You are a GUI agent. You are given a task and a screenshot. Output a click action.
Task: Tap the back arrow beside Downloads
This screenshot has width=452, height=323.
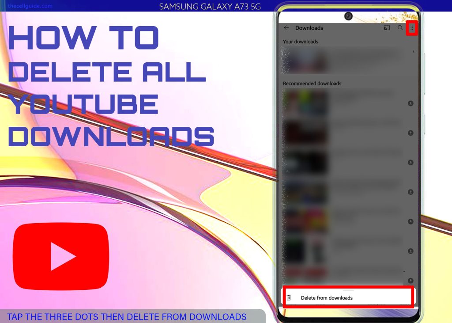[286, 28]
